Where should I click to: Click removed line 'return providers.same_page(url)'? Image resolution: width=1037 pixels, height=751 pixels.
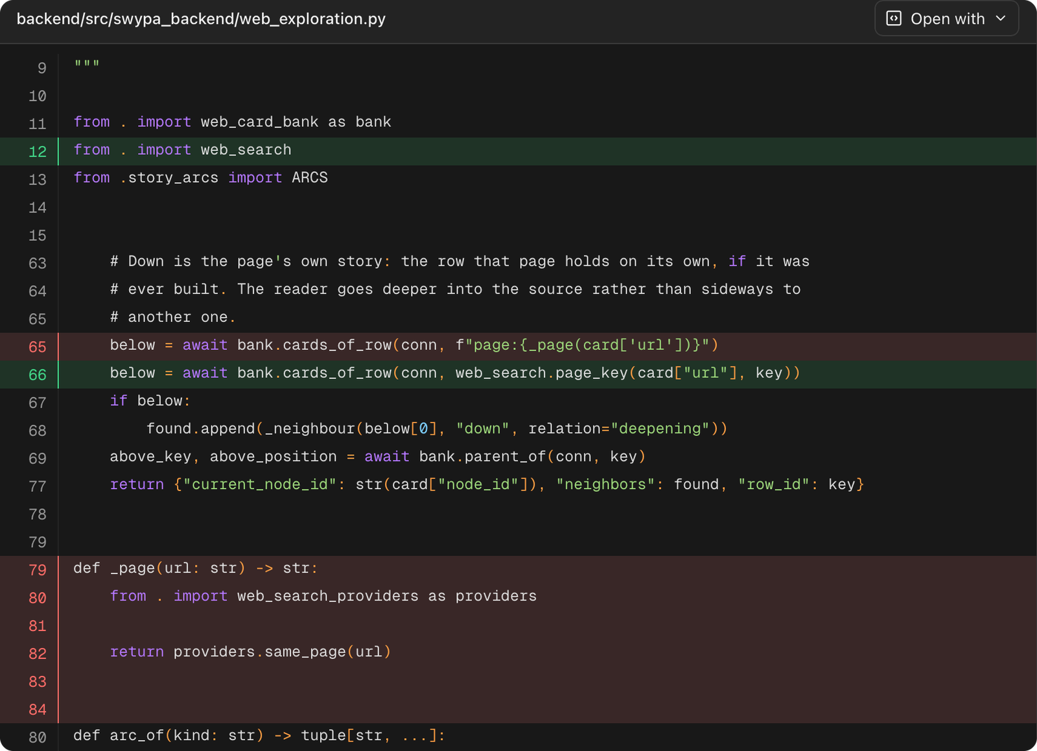tap(250, 651)
